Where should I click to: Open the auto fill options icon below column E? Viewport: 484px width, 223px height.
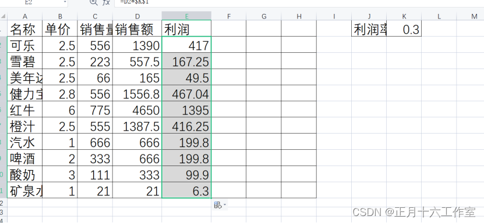pyautogui.click(x=220, y=205)
